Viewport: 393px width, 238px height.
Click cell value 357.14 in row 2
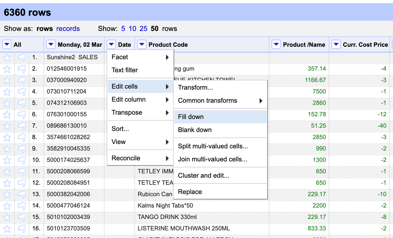pos(317,69)
